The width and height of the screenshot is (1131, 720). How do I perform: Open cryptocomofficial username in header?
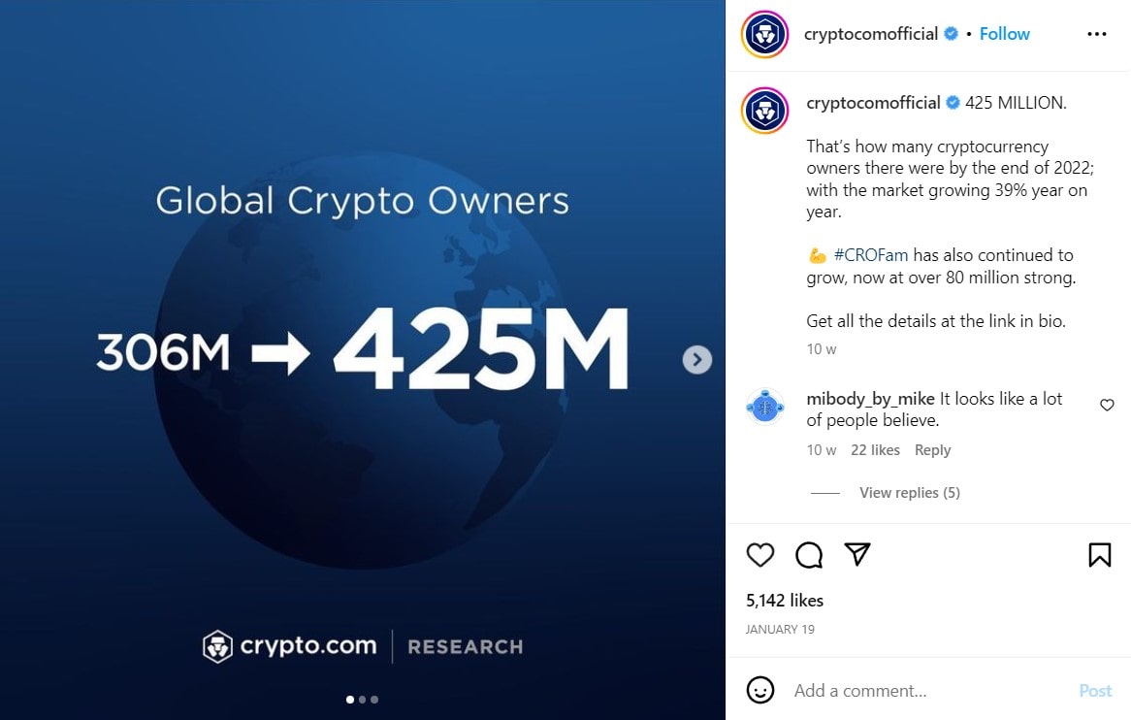[870, 34]
